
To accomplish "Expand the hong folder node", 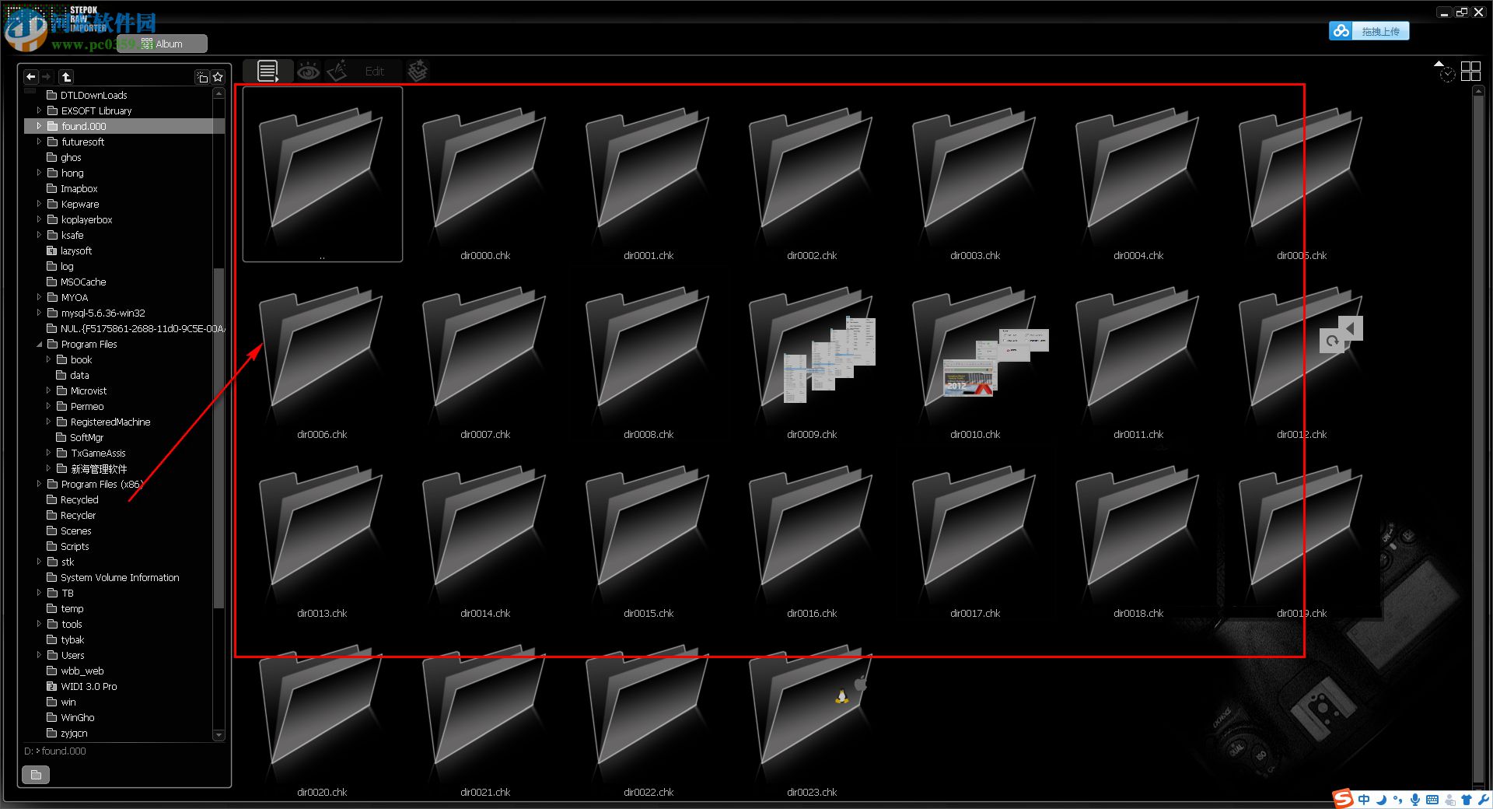I will pyautogui.click(x=39, y=173).
